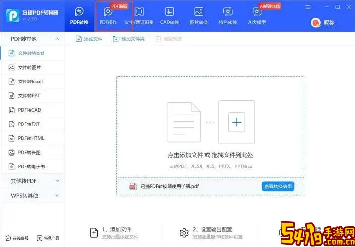The height and width of the screenshot is (247, 355).
Task: Open 迅捷PDF转换器使用手册.pdf sample file
Action: click(169, 186)
